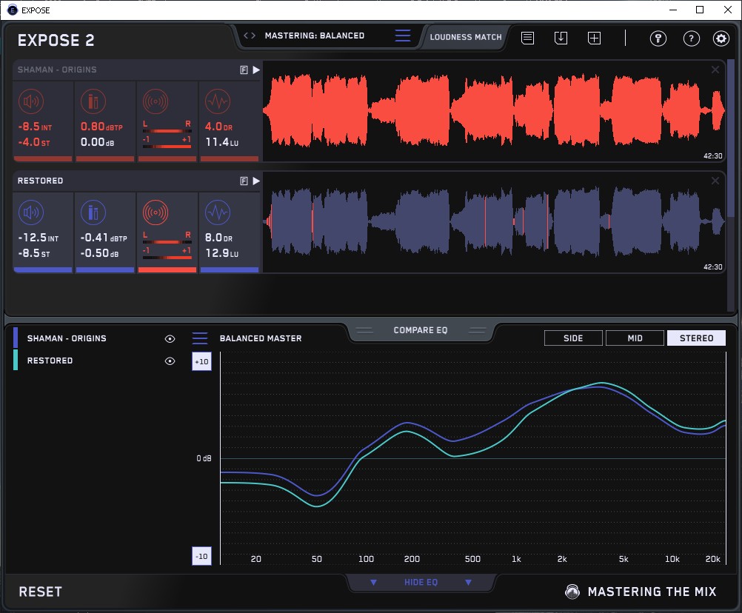Viewport: 742px width, 613px height.
Task: Hide the Shaman - Origins EQ curve
Action: [x=170, y=338]
